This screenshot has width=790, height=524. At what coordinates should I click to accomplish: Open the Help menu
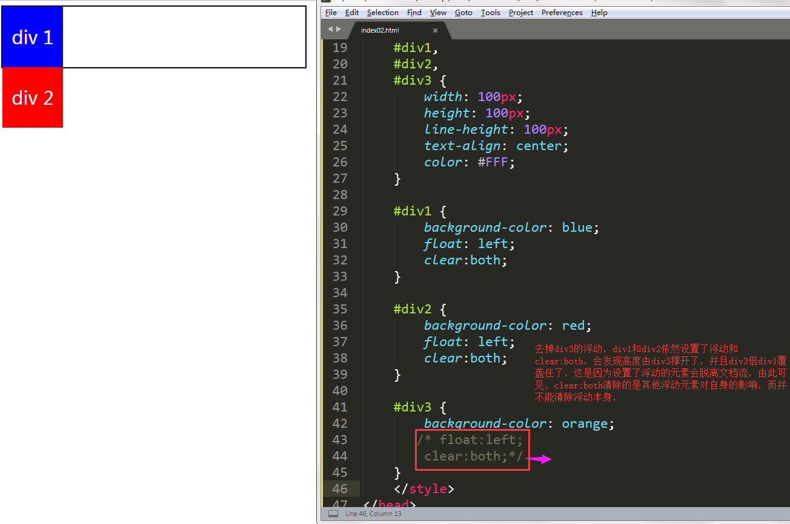point(599,13)
